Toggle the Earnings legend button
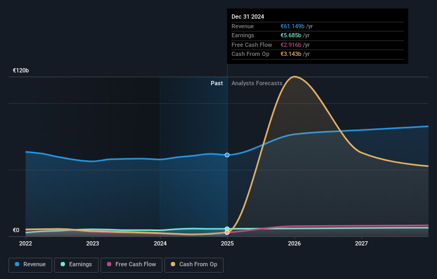 (x=76, y=265)
